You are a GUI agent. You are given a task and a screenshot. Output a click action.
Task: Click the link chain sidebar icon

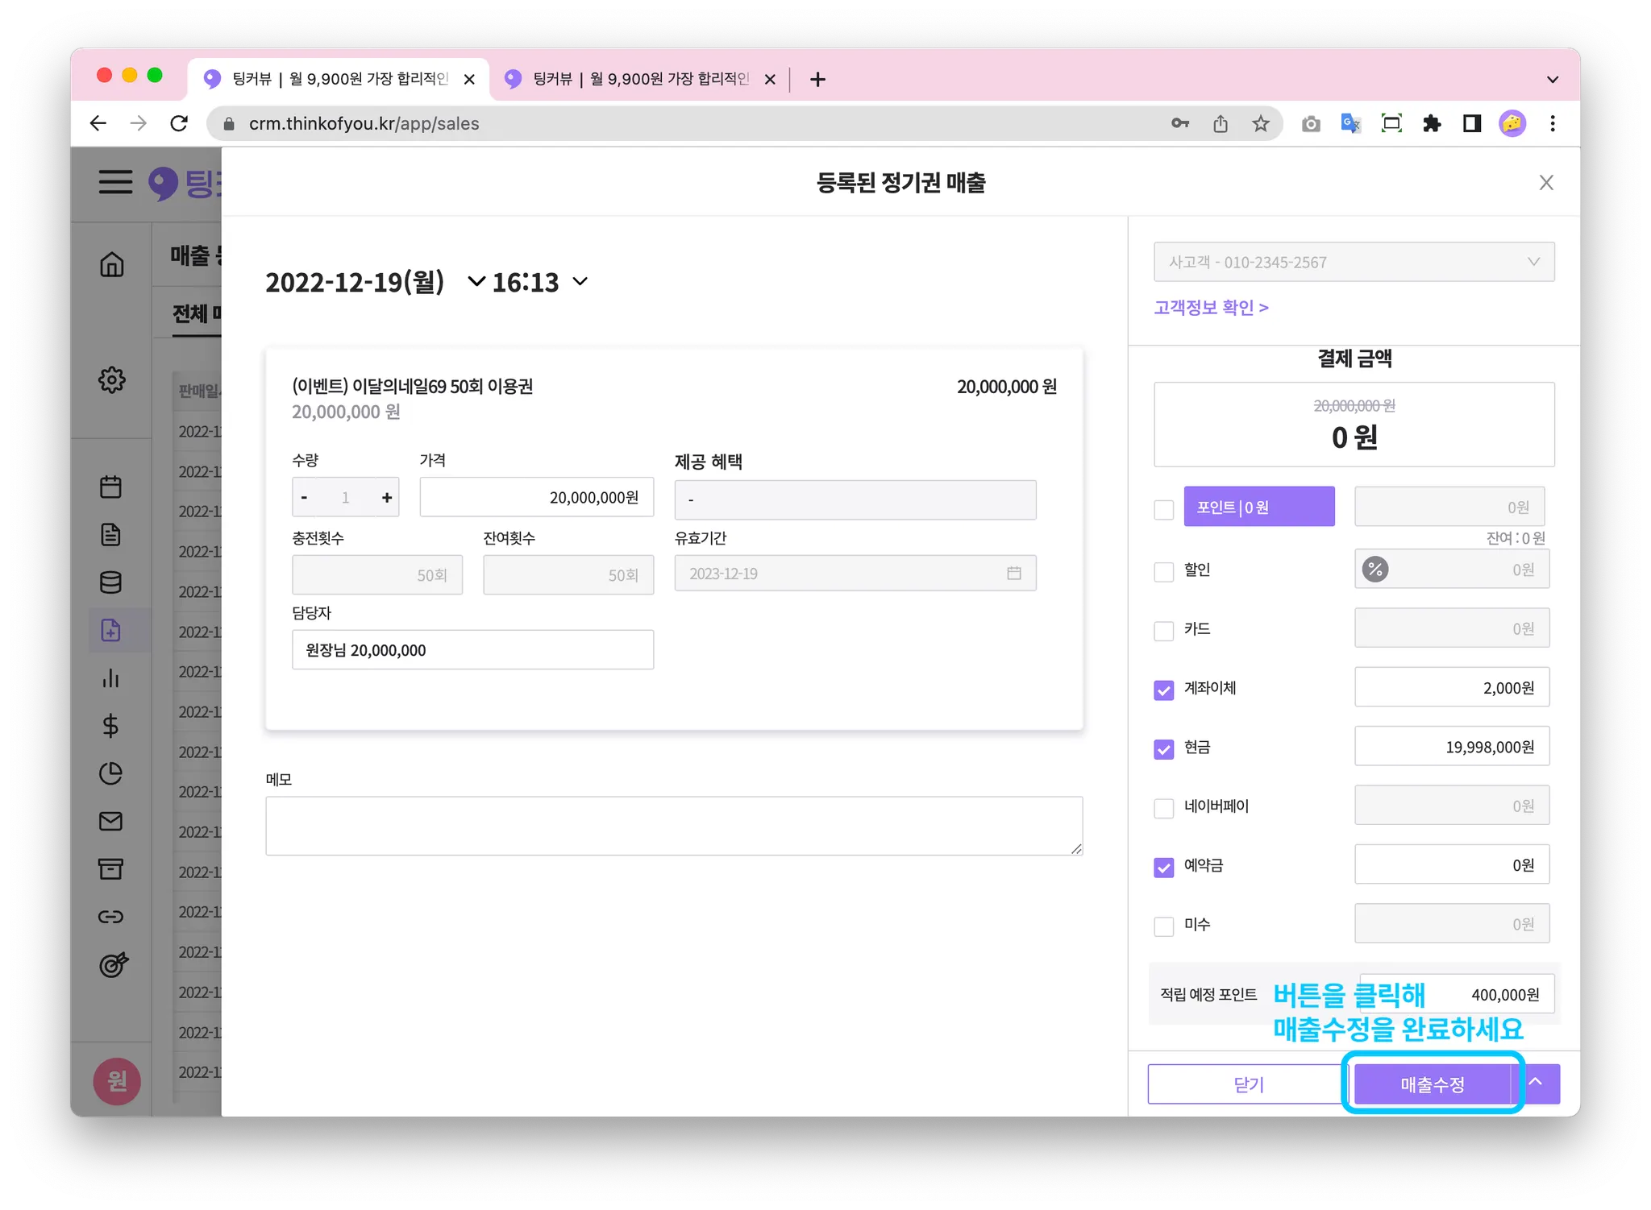pyautogui.click(x=111, y=917)
